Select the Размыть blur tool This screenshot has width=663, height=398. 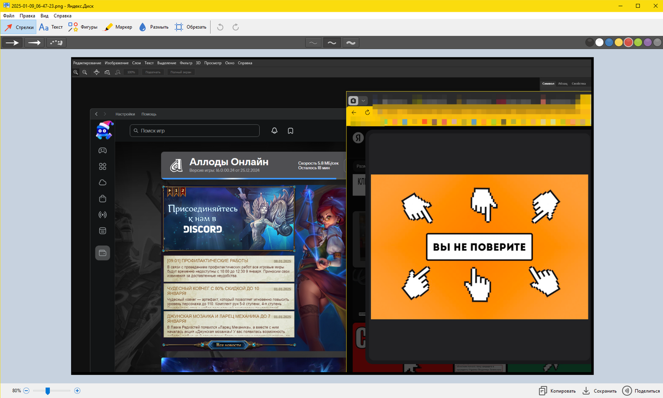tap(154, 27)
